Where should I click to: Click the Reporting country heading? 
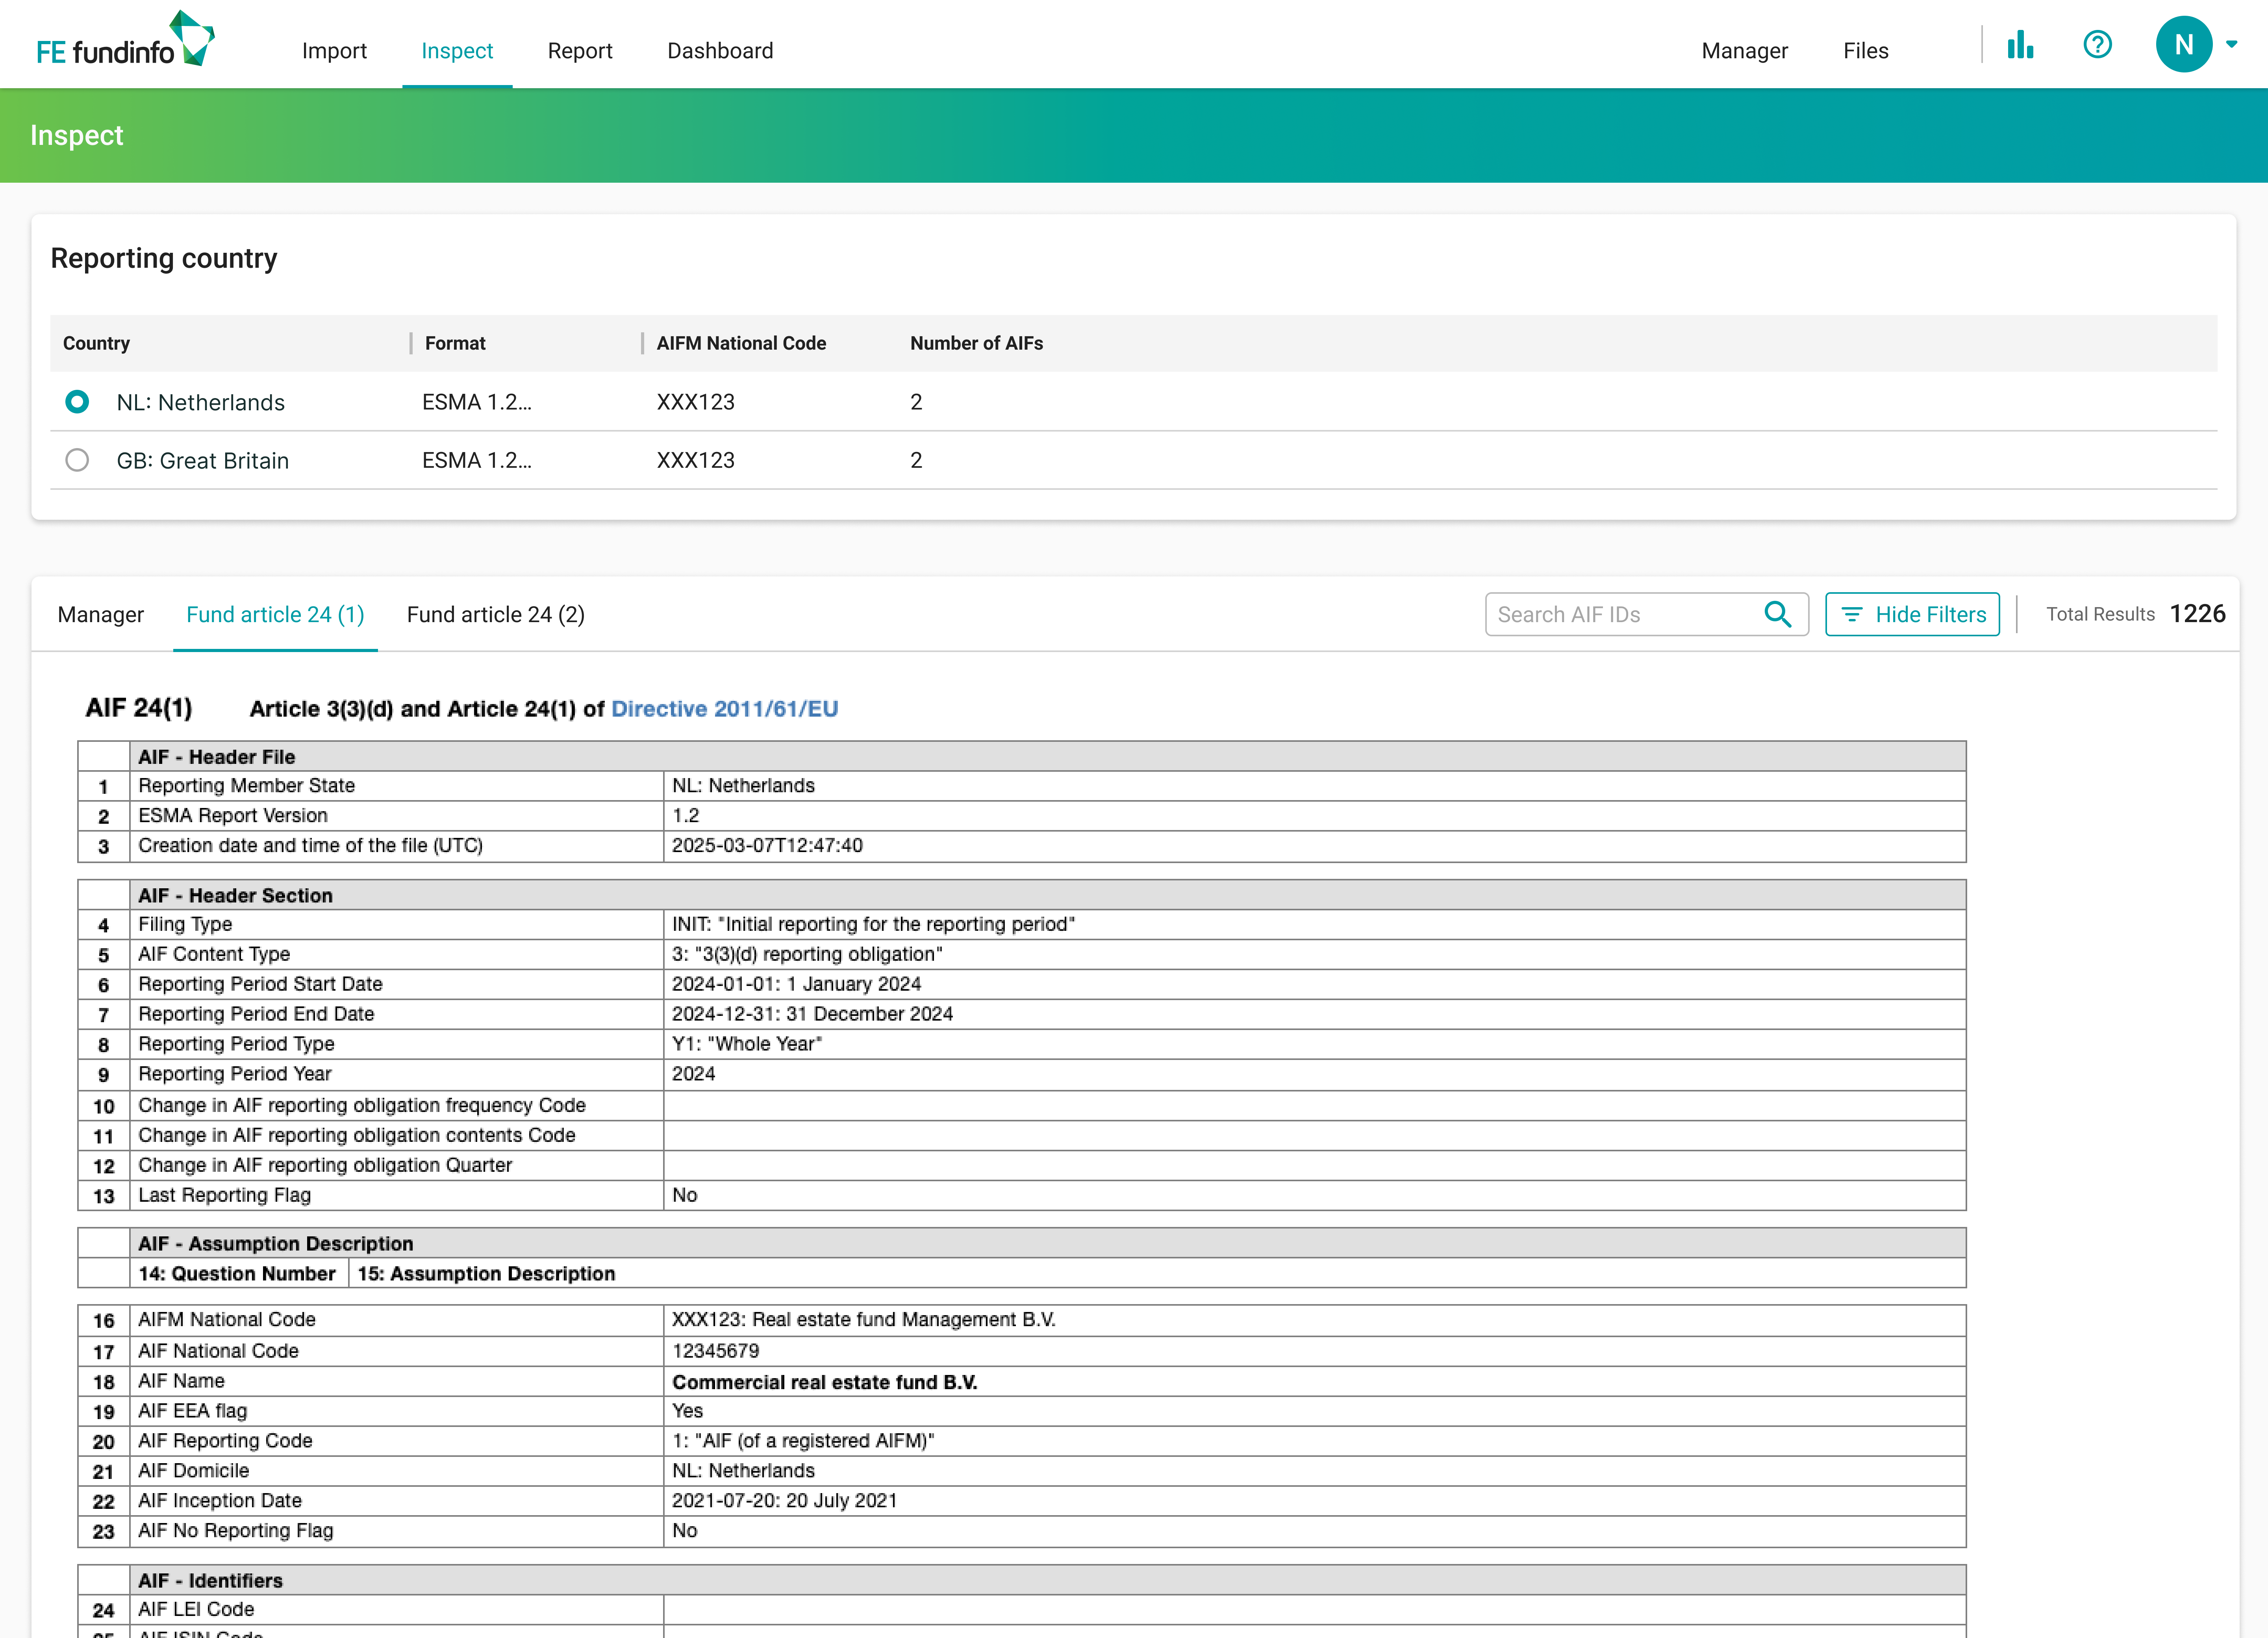164,259
